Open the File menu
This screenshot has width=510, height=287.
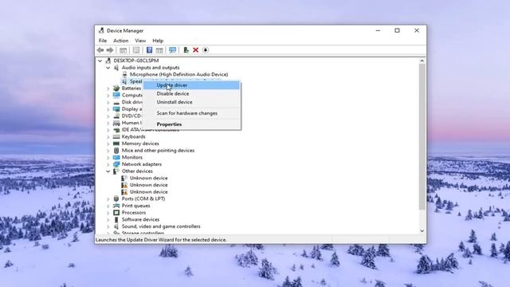[103, 41]
